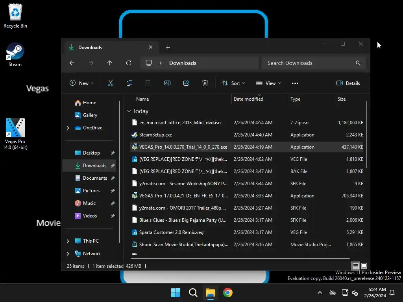Select Blue's Clues Big Pajama Party file
This screenshot has width=403, height=302.
(x=247, y=220)
